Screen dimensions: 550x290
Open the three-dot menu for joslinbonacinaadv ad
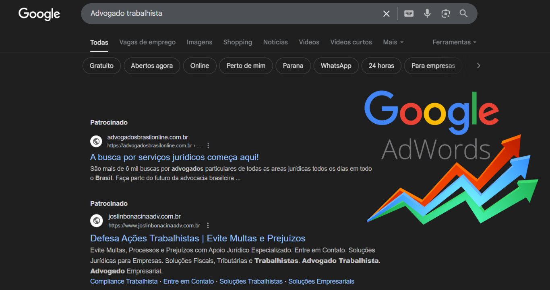[x=208, y=225]
